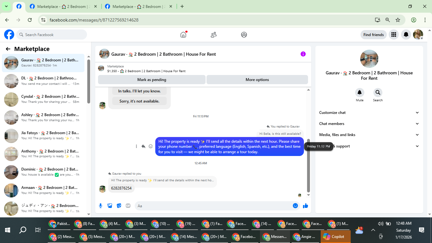Open the tab search dropdown in Chrome
The height and width of the screenshot is (243, 432).
pos(6,6)
